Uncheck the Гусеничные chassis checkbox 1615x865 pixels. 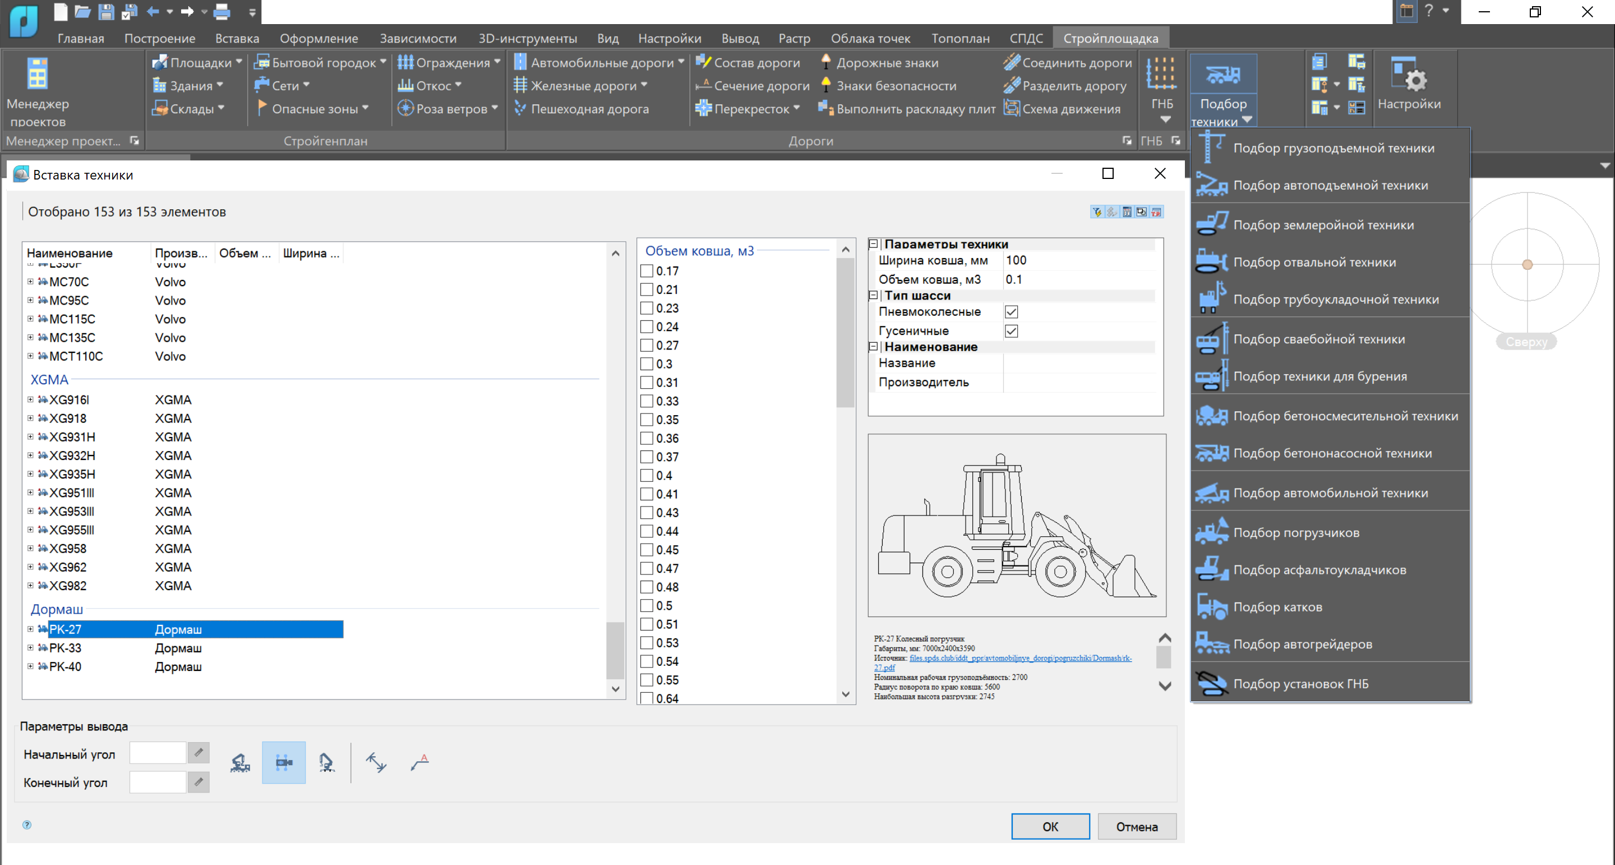(1011, 330)
